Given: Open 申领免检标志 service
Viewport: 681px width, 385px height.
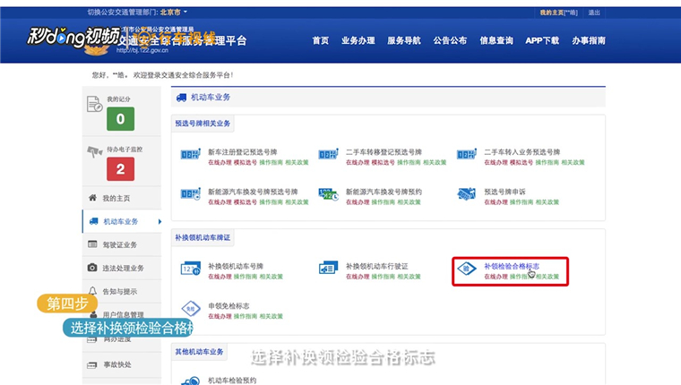Looking at the screenshot, I should [228, 306].
